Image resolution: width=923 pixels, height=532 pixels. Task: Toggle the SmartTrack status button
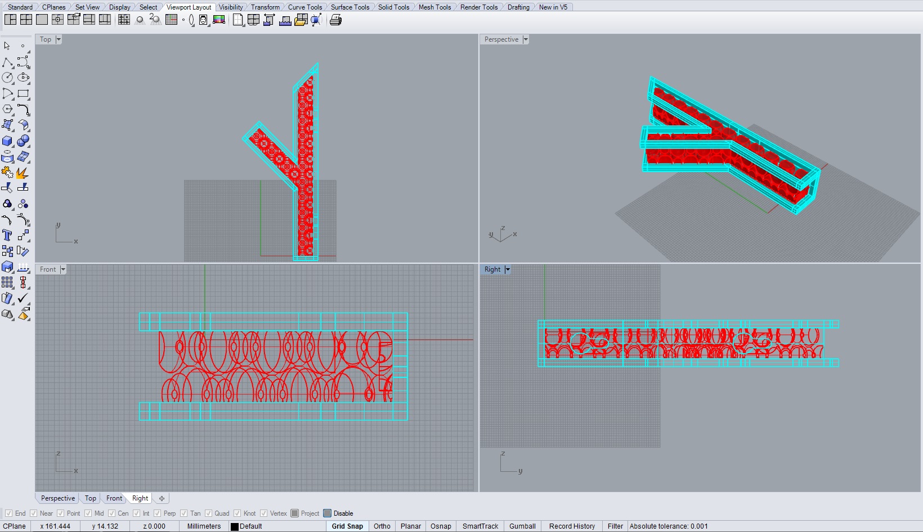point(480,526)
